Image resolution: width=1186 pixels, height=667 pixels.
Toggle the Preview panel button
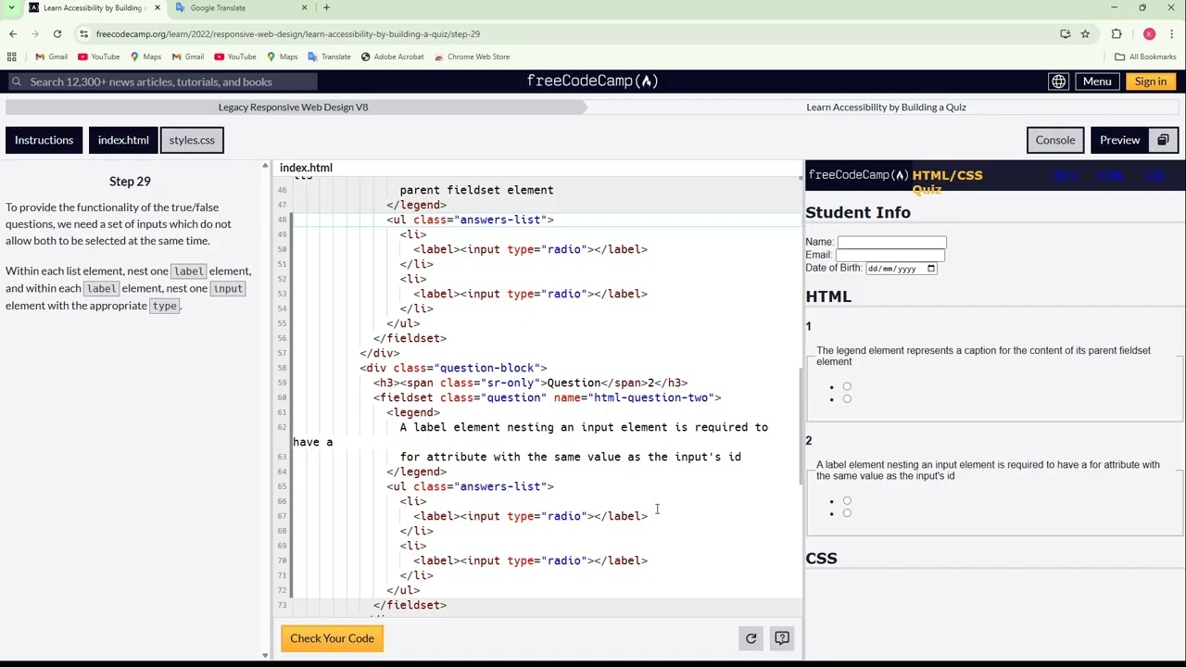tap(1119, 140)
